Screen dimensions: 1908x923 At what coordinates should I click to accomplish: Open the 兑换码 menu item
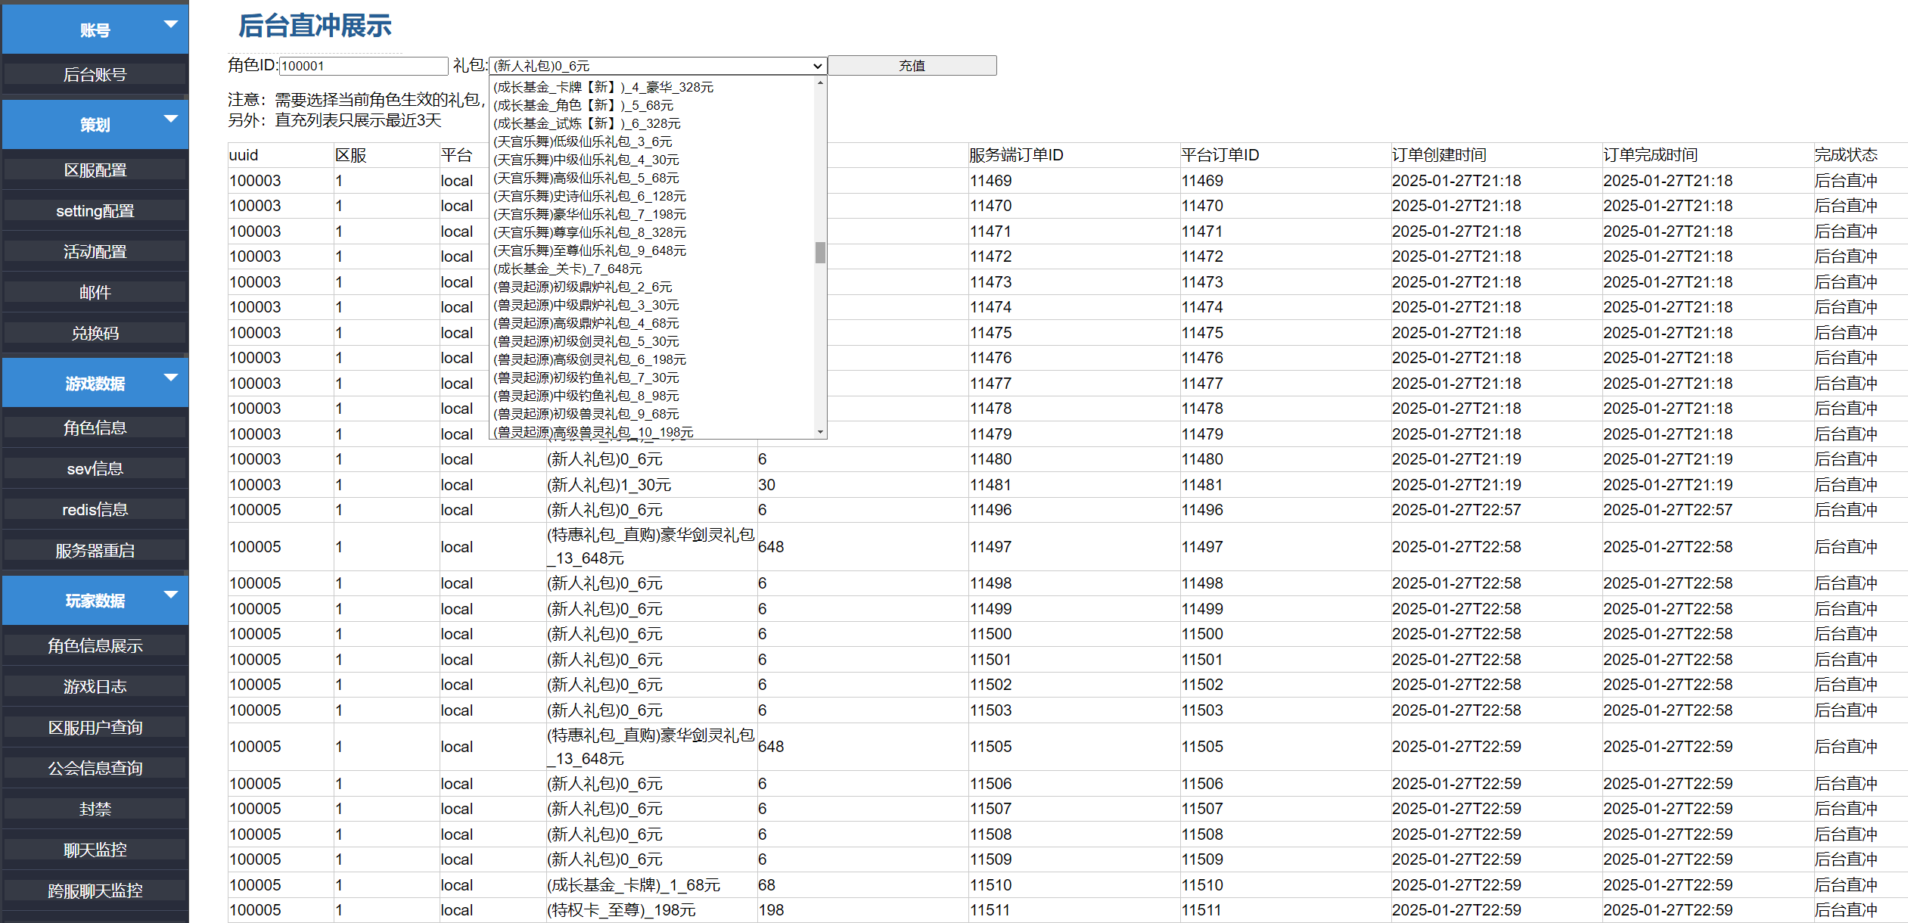(x=95, y=334)
